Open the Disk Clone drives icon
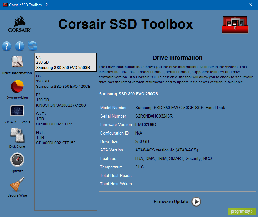The height and width of the screenshot is (217, 258). (17, 135)
